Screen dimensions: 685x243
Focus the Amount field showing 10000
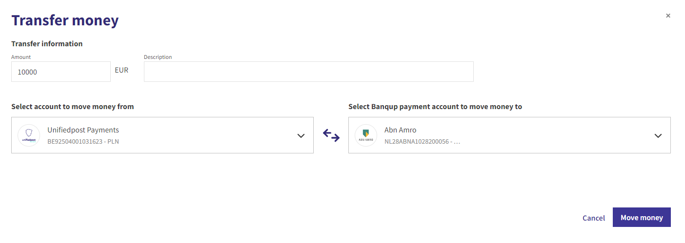pyautogui.click(x=61, y=72)
